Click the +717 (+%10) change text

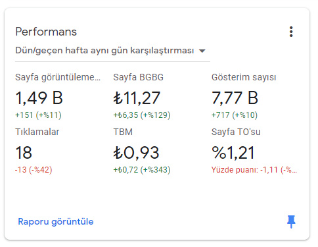tap(235, 115)
